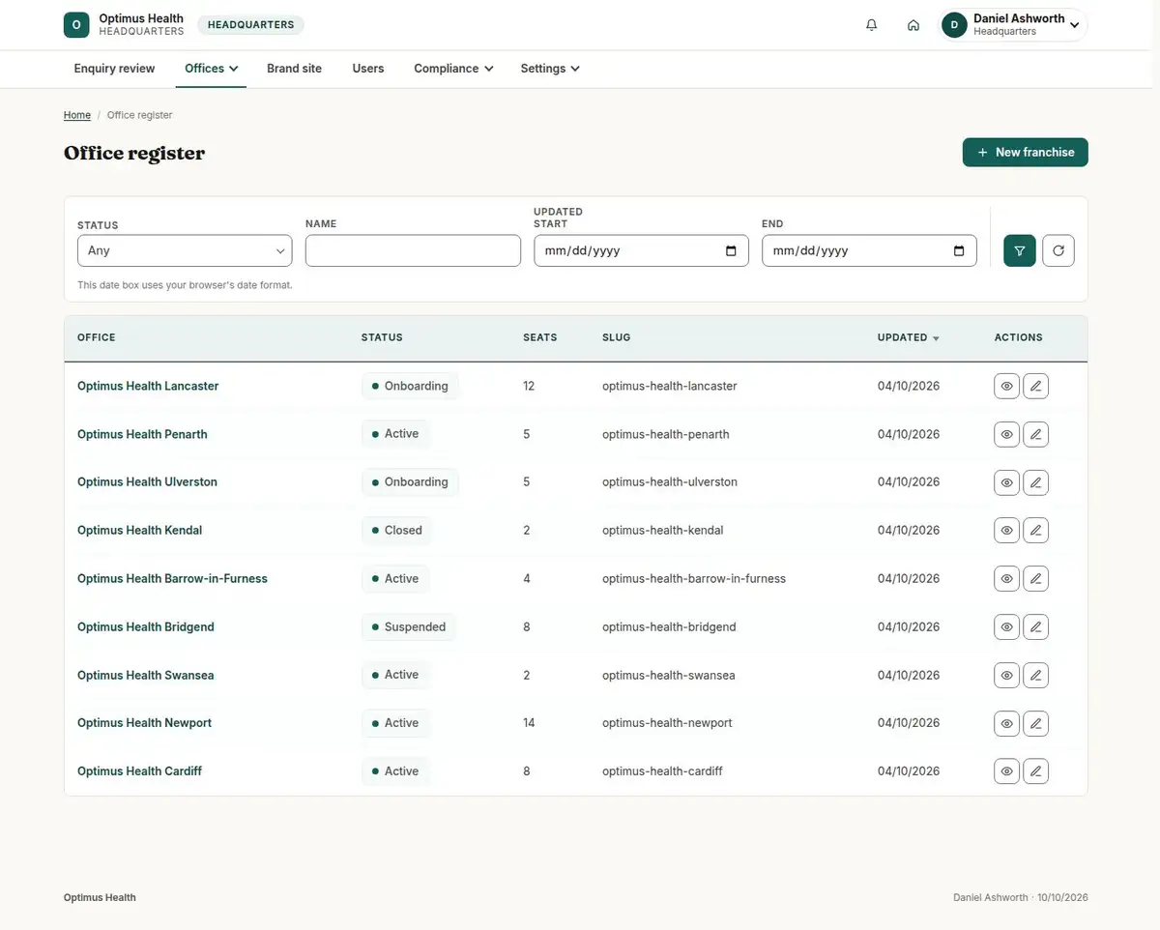The width and height of the screenshot is (1160, 930).
Task: Open Optimus Health Kendal office link
Action: coord(139,530)
